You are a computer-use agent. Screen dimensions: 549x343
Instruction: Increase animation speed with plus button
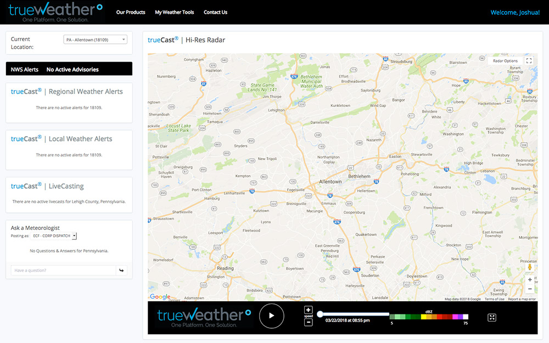coord(308,310)
